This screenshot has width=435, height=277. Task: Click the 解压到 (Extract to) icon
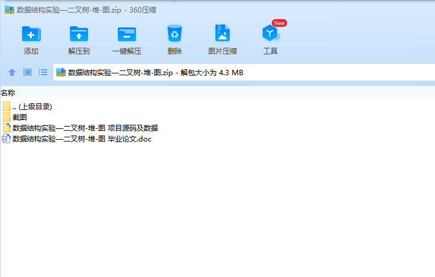(79, 34)
